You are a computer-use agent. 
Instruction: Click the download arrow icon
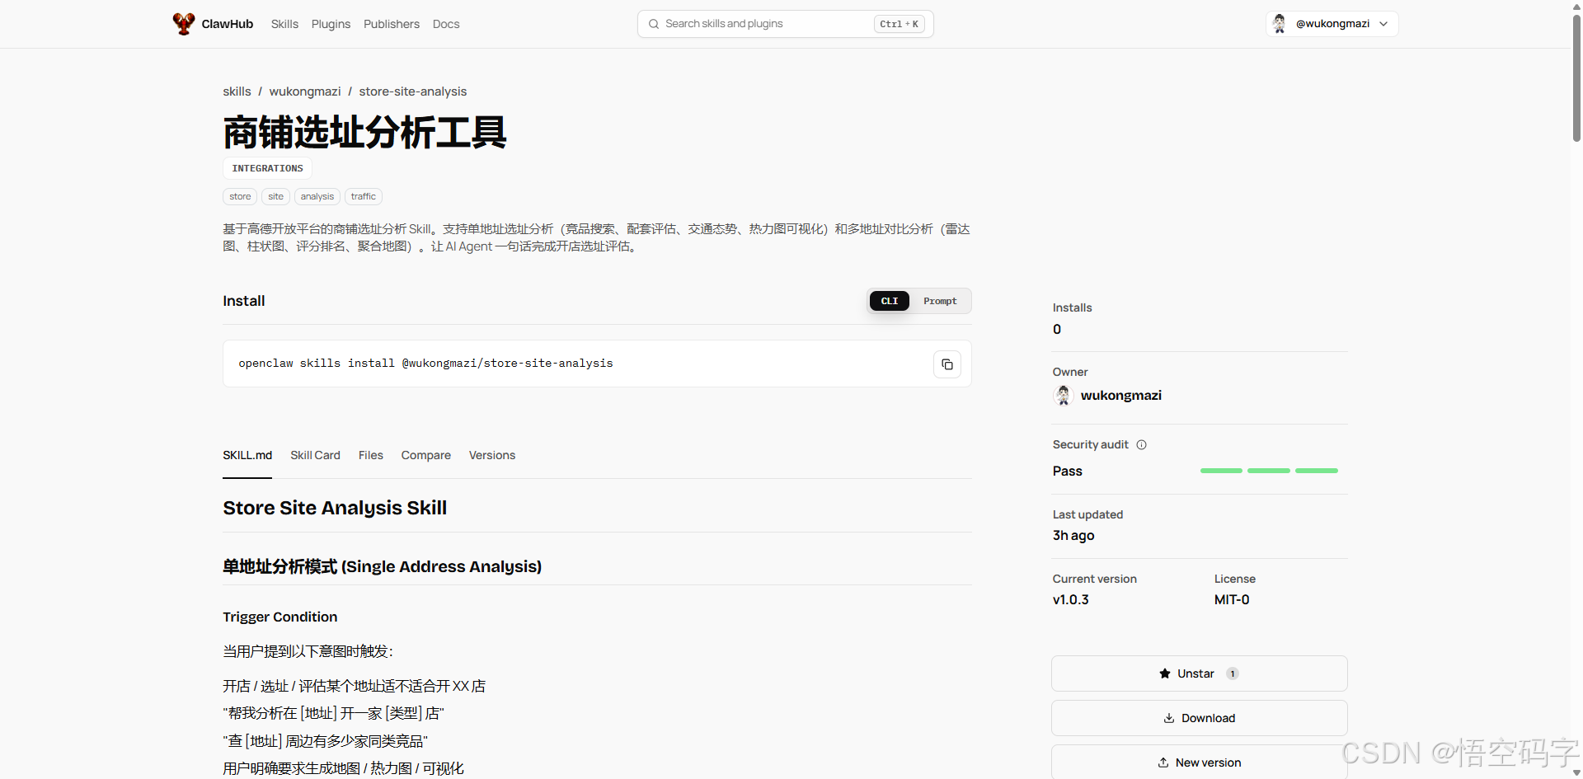tap(1168, 718)
